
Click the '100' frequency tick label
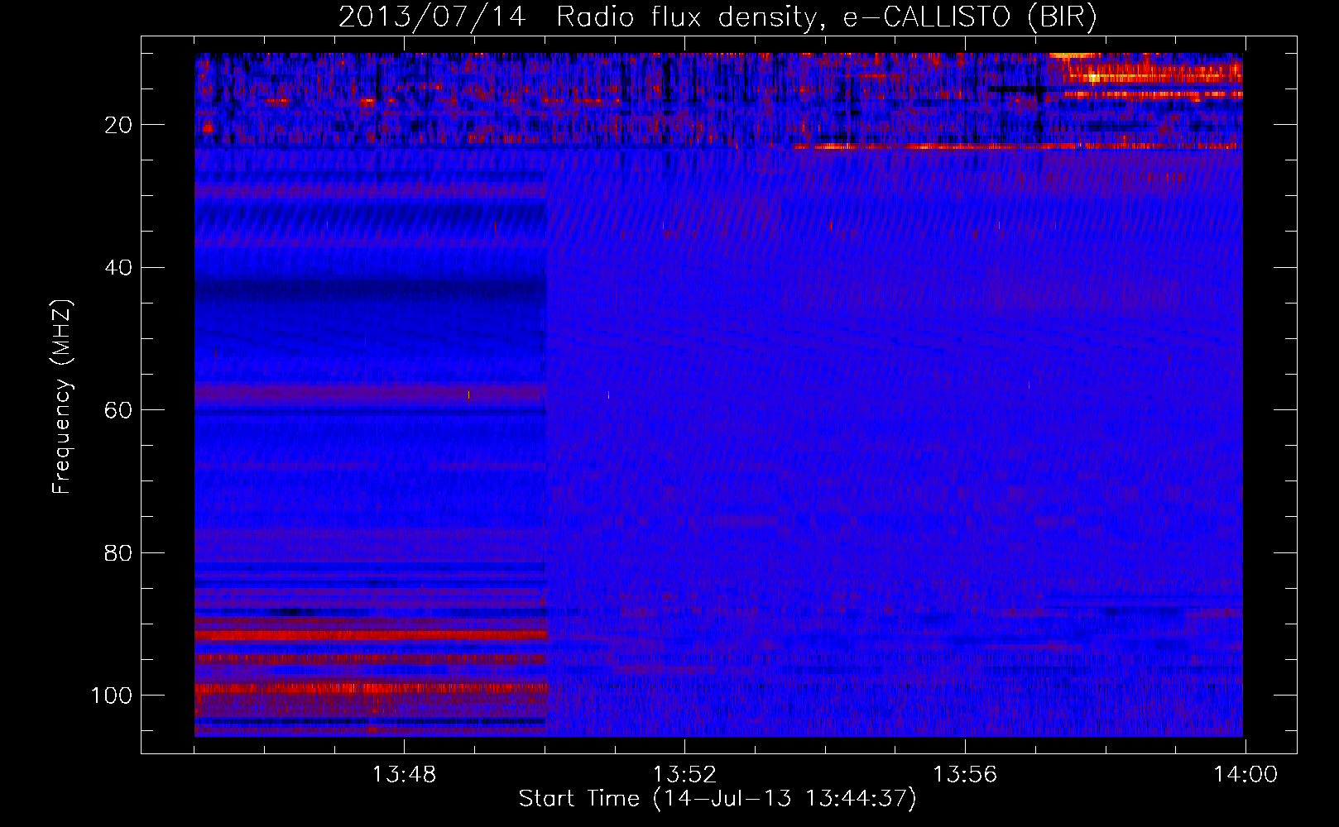pyautogui.click(x=112, y=696)
